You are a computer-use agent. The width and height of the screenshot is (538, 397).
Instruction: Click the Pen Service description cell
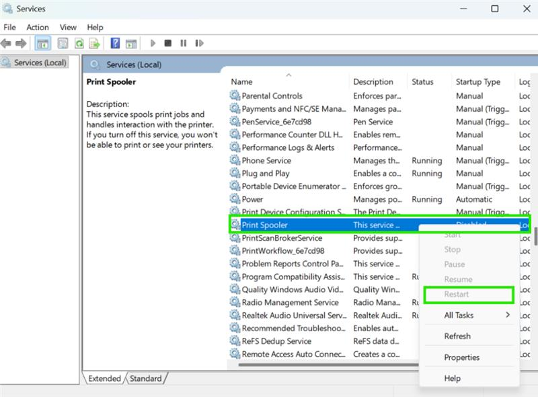coord(373,122)
